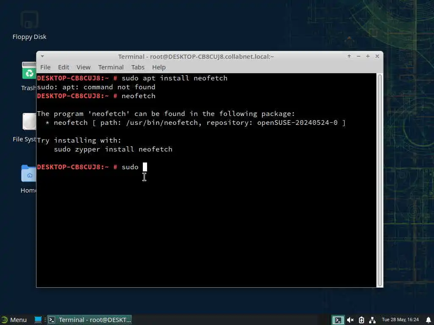The height and width of the screenshot is (325, 434).
Task: Open the power manager battery icon
Action: coord(361,320)
